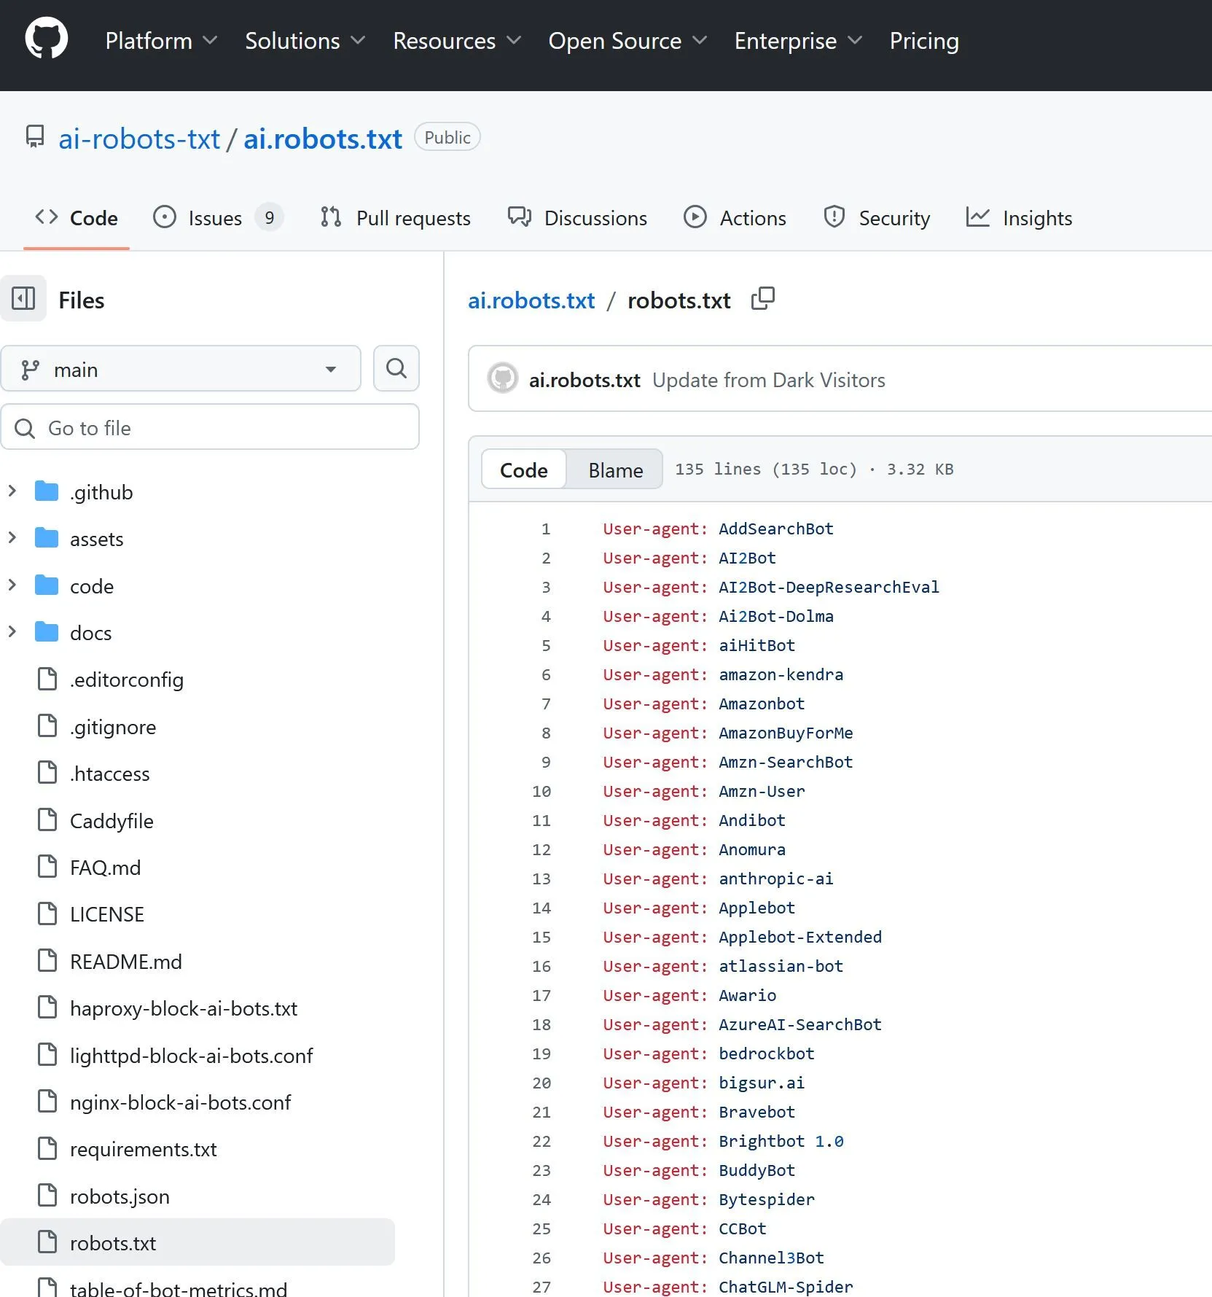Image resolution: width=1212 pixels, height=1297 pixels.
Task: Open the Insights tab
Action: click(x=1019, y=218)
